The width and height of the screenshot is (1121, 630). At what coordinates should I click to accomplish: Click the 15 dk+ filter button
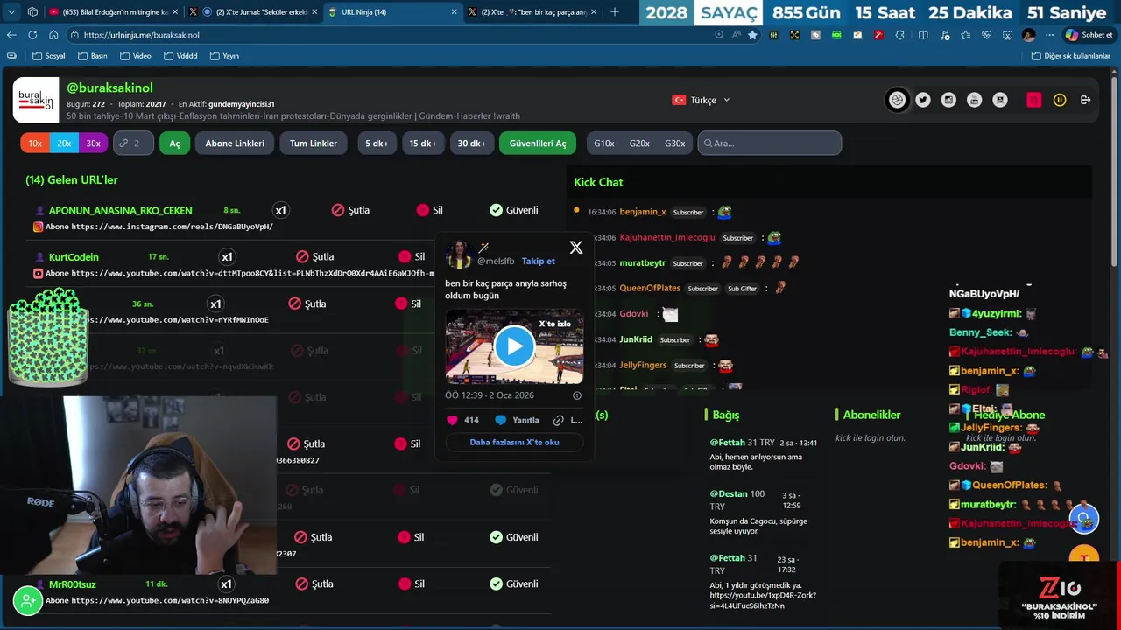pyautogui.click(x=423, y=143)
